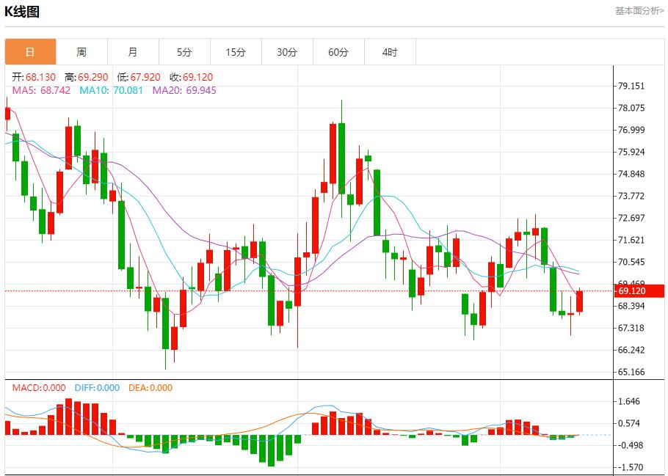Select the 15分 interval tab
668x476 pixels.
(236, 52)
